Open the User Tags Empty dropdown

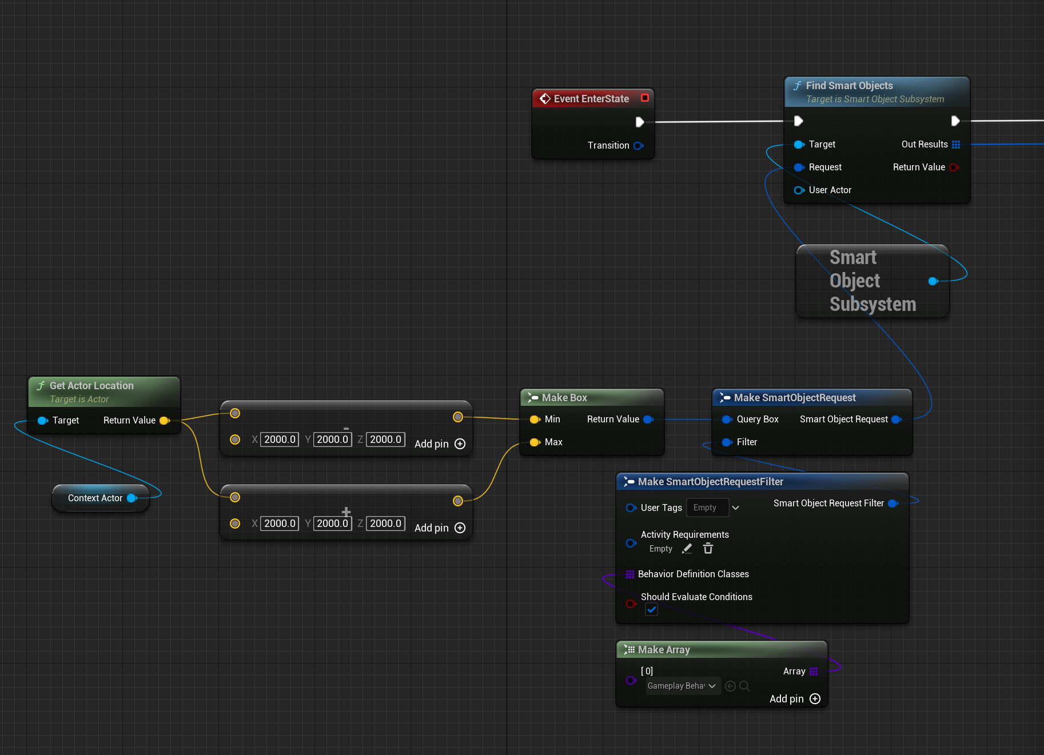(735, 508)
